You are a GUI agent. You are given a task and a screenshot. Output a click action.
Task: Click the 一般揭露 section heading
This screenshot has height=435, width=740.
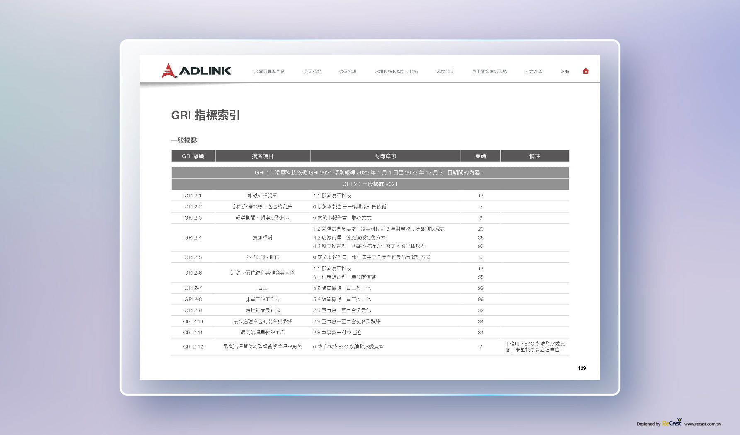(184, 140)
